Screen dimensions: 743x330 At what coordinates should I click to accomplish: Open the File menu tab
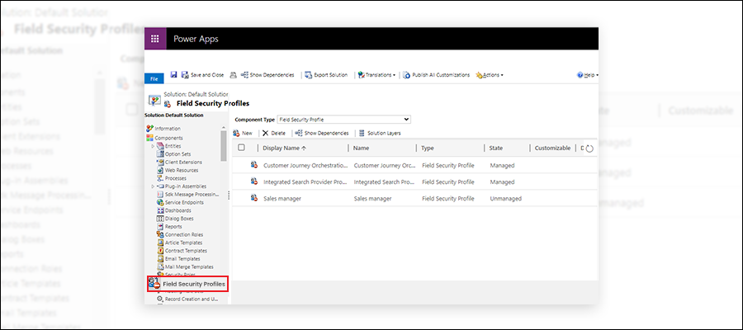[154, 78]
